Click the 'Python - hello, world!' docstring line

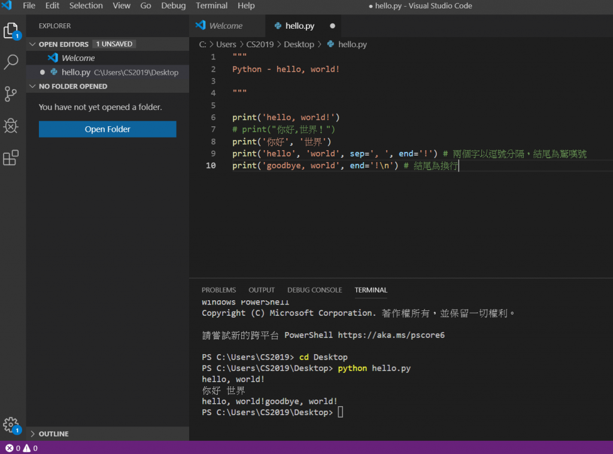[x=286, y=69]
